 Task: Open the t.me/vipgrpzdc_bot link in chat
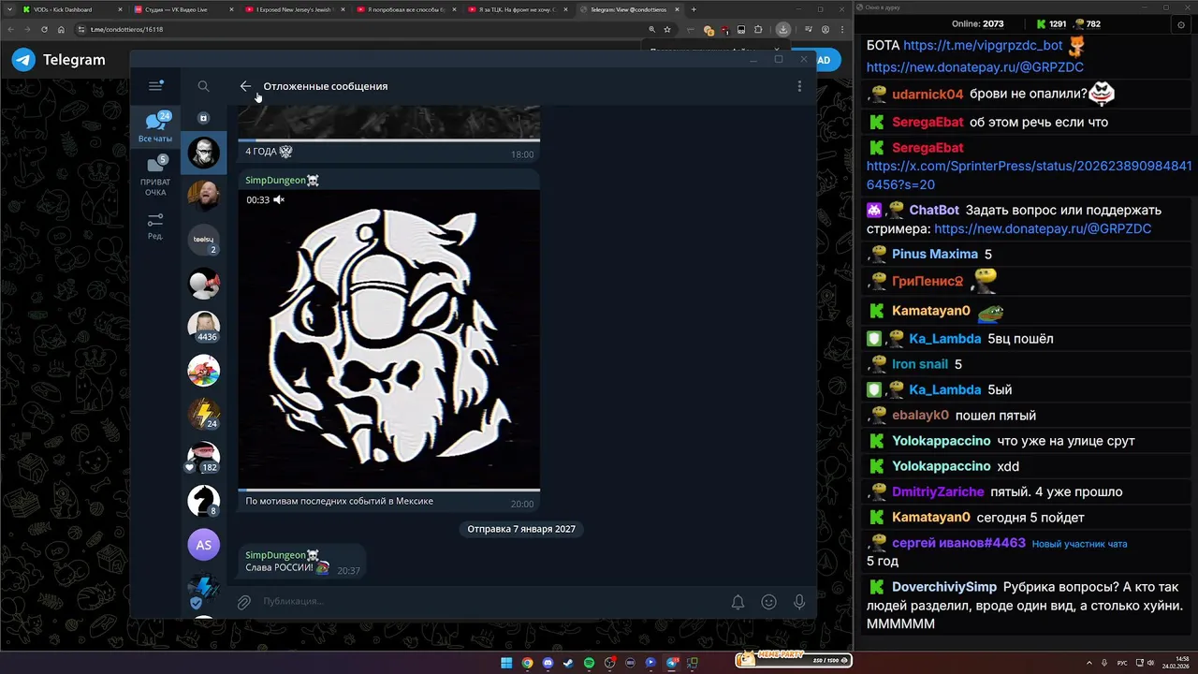[x=983, y=45]
